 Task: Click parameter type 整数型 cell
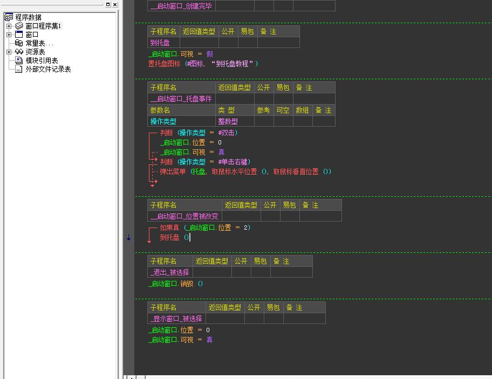click(x=235, y=121)
